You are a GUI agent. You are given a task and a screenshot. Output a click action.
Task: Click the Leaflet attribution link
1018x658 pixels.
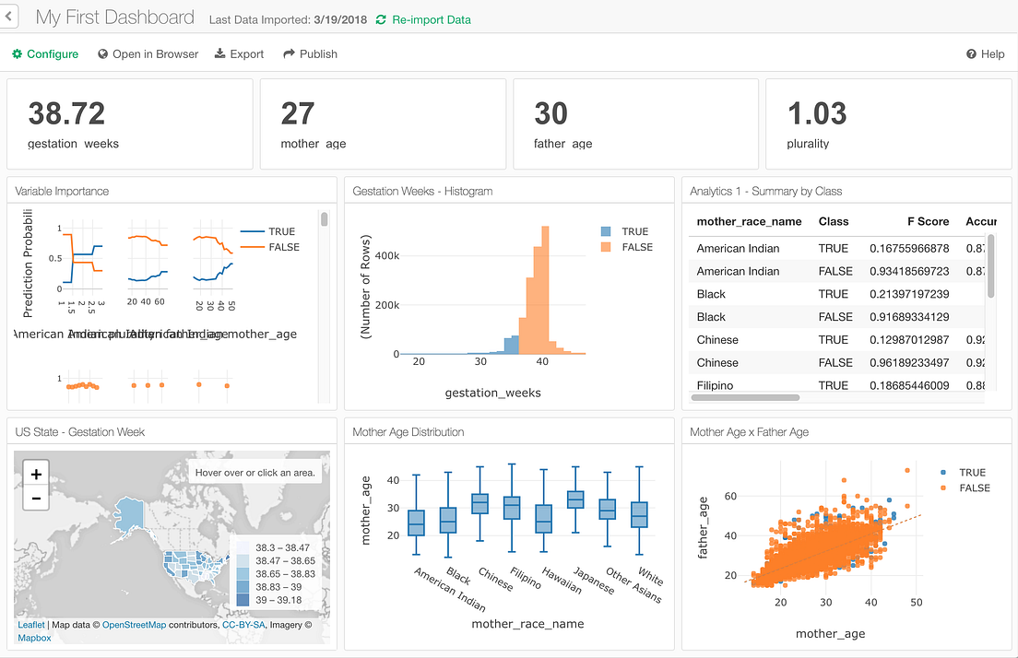pyautogui.click(x=31, y=625)
